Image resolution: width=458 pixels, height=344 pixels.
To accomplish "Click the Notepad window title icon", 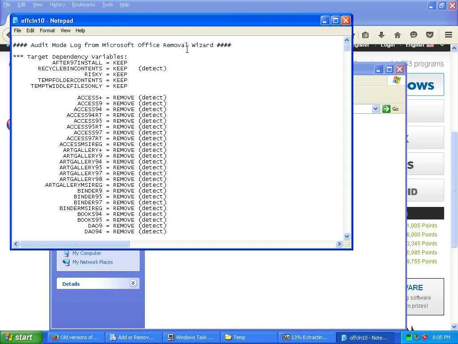I will coord(16,21).
